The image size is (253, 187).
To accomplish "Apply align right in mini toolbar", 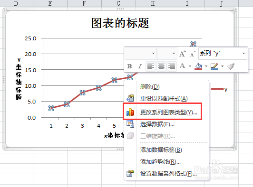I will [x=172, y=66].
